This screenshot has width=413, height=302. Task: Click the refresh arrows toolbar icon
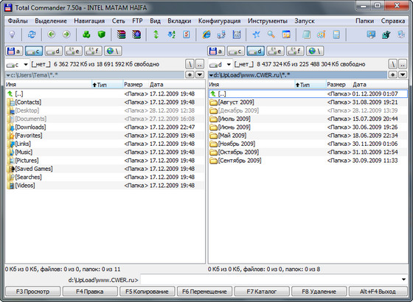[32, 35]
